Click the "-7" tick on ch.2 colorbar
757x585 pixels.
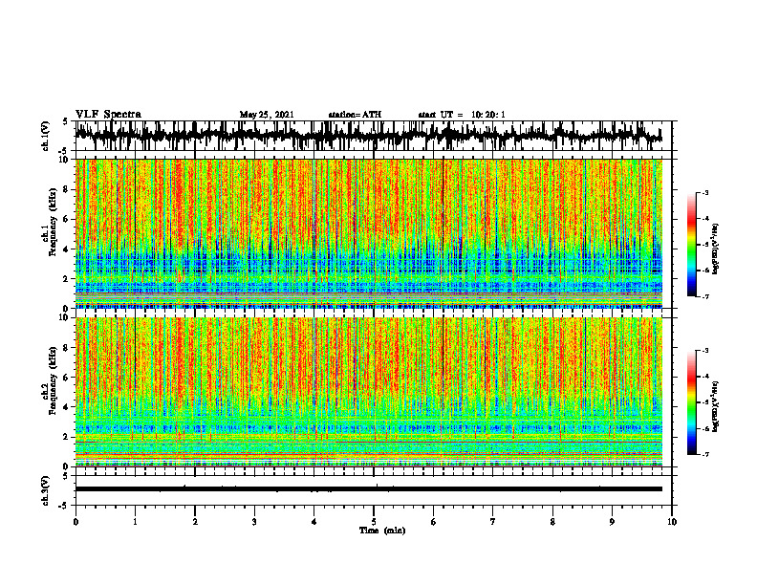705,455
